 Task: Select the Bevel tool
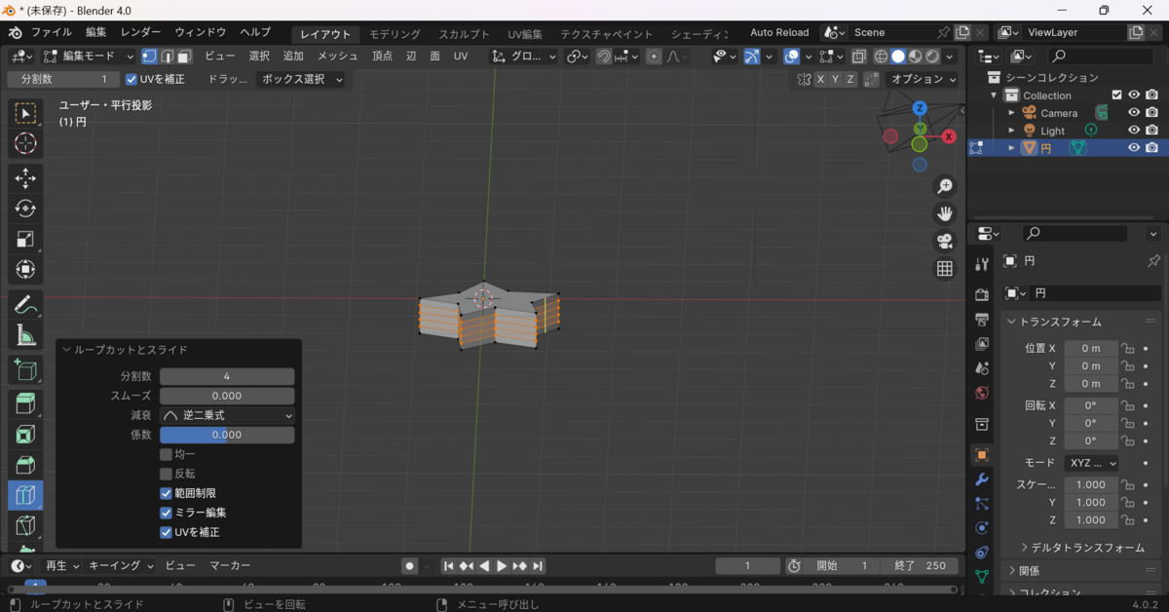click(25, 465)
